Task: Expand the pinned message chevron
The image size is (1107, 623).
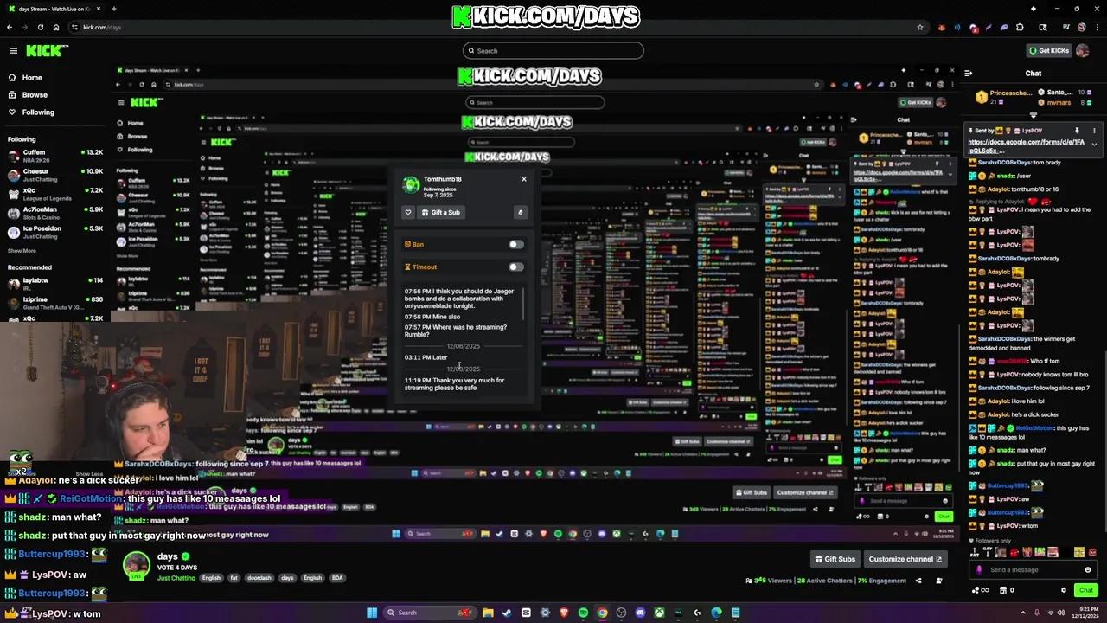Action: coord(1094,145)
